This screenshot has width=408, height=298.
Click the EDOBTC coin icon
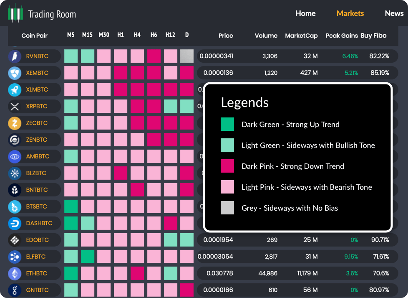pos(15,240)
